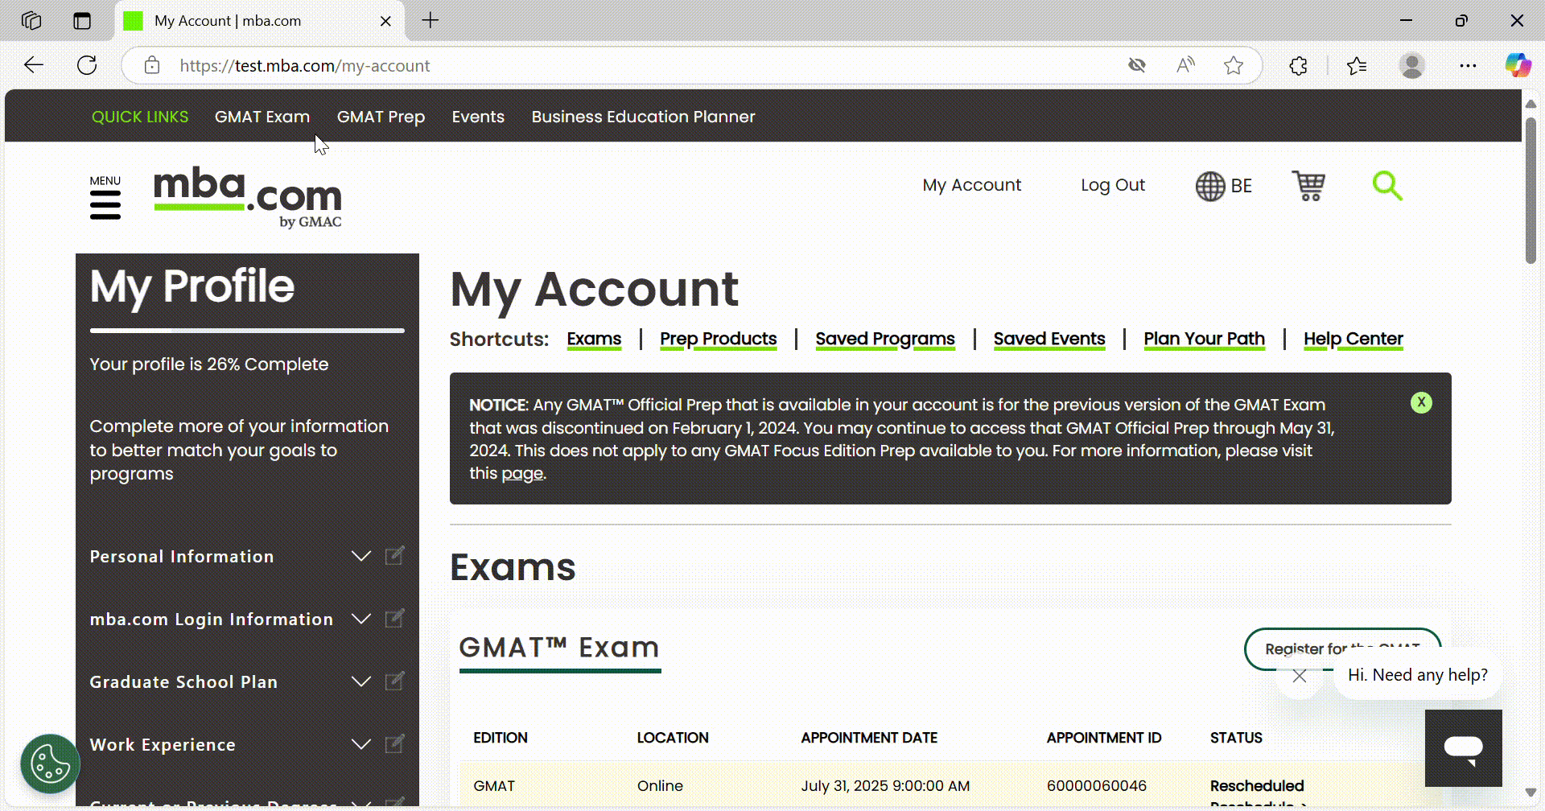The width and height of the screenshot is (1545, 811).
Task: Click the green search magnifier icon
Action: pyautogui.click(x=1387, y=186)
